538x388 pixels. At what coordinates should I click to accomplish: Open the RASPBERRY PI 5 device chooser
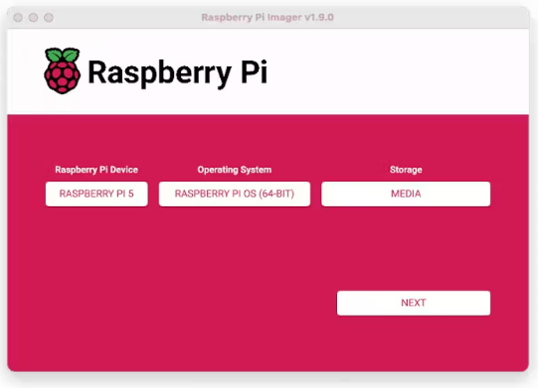click(96, 194)
